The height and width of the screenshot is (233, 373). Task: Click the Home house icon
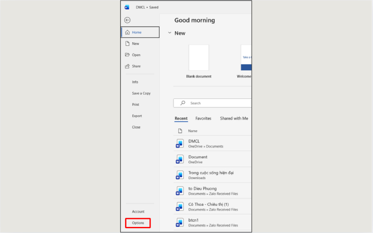[127, 32]
